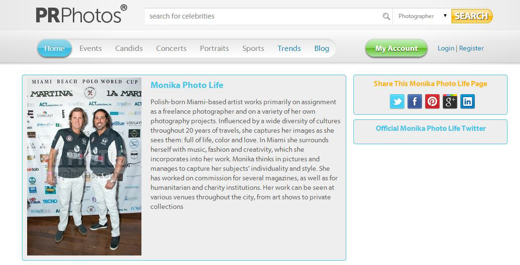520x265 pixels.
Task: Share page on Twitter icon
Action: click(397, 101)
